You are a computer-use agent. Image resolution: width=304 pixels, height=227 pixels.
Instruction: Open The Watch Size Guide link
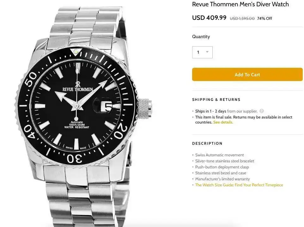pos(239,185)
